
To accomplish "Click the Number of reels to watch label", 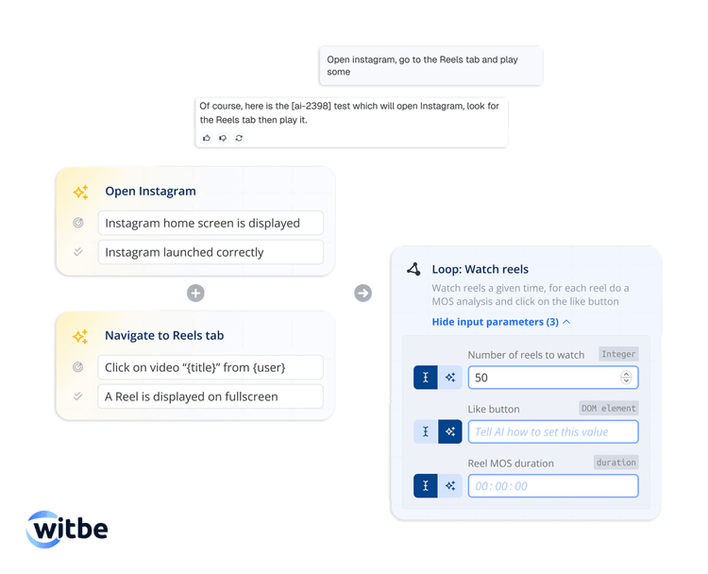I will pyautogui.click(x=526, y=355).
